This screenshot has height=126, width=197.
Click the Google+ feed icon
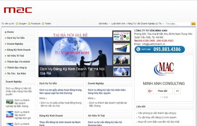pyautogui.click(x=17, y=24)
